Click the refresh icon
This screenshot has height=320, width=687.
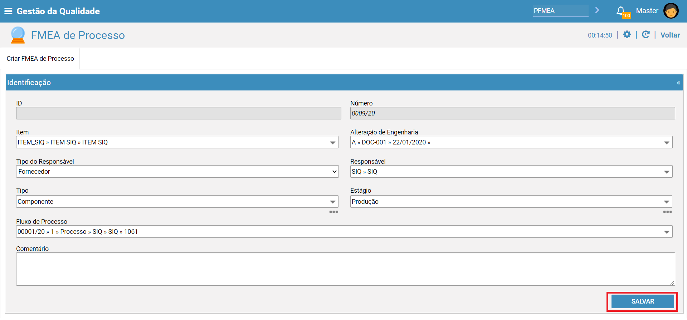click(646, 34)
